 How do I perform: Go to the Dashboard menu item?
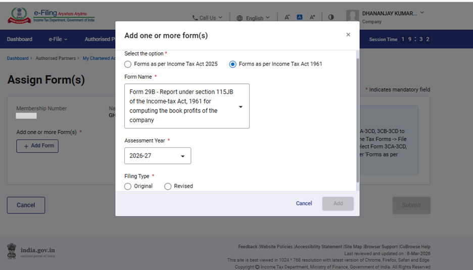pos(20,39)
